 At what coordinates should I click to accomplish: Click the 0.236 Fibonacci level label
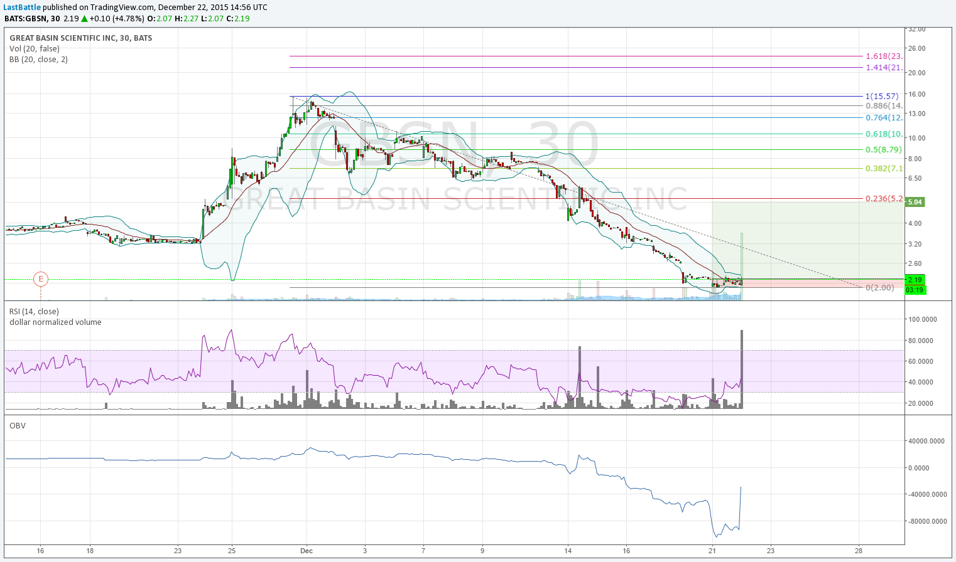[884, 199]
